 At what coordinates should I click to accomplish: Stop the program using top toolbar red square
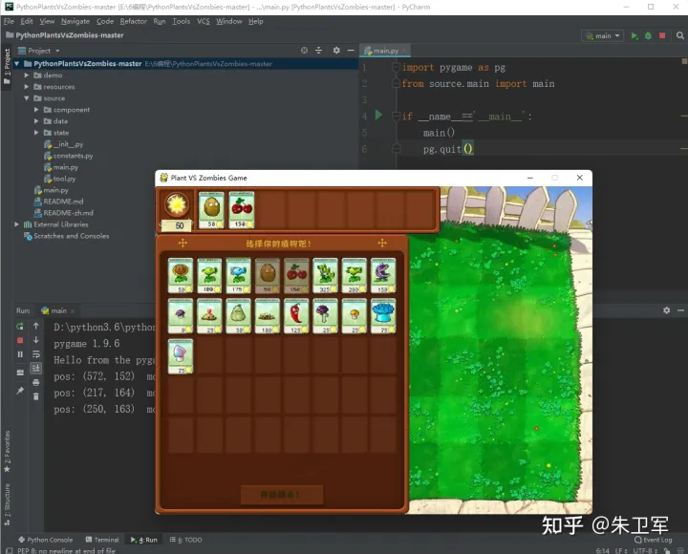tap(662, 35)
